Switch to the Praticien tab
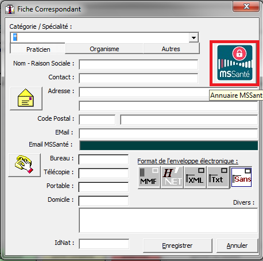 (38, 49)
